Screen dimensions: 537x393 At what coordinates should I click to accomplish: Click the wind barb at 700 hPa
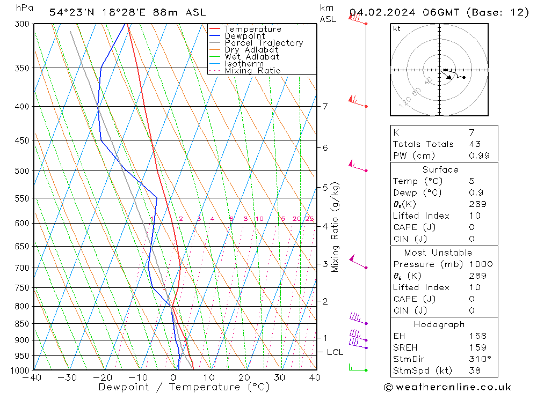(x=358, y=262)
